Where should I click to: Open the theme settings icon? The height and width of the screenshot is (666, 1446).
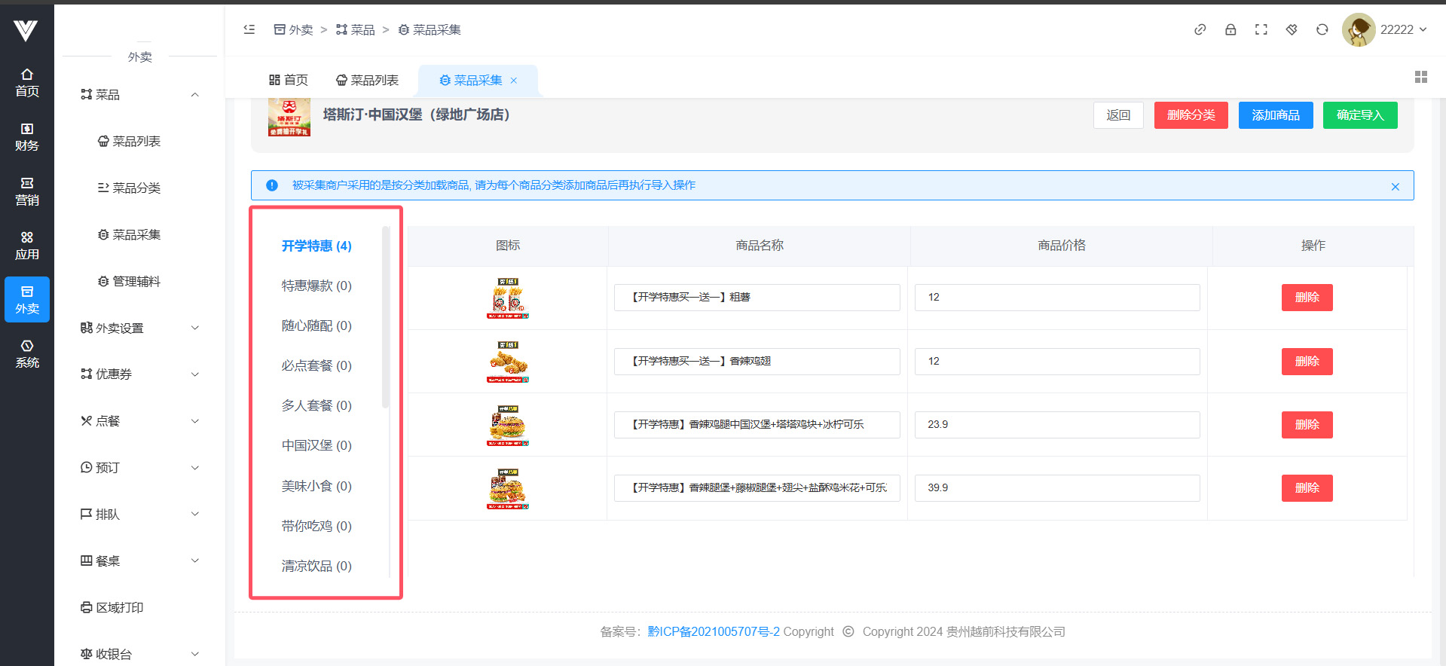1292,29
